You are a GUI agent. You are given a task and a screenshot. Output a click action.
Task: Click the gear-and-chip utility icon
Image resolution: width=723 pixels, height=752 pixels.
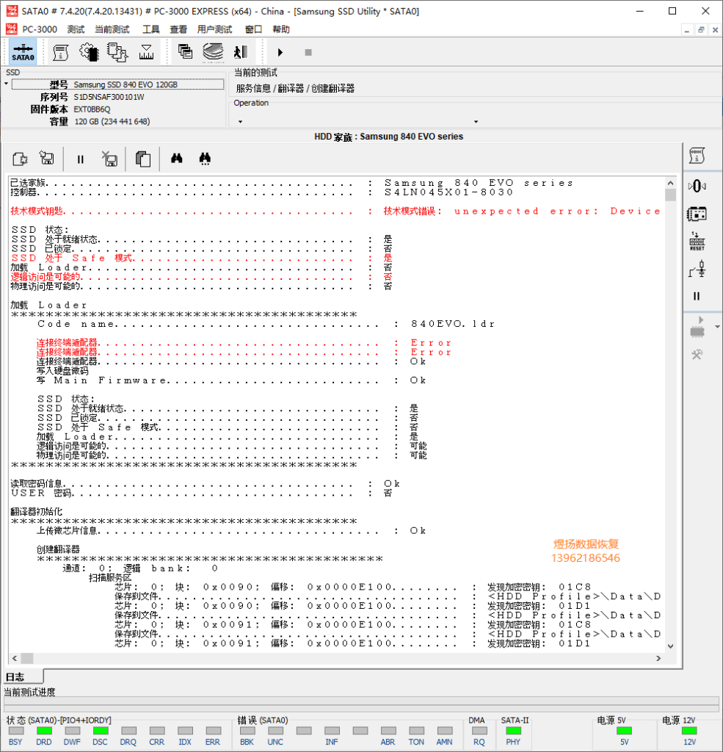[x=89, y=52]
